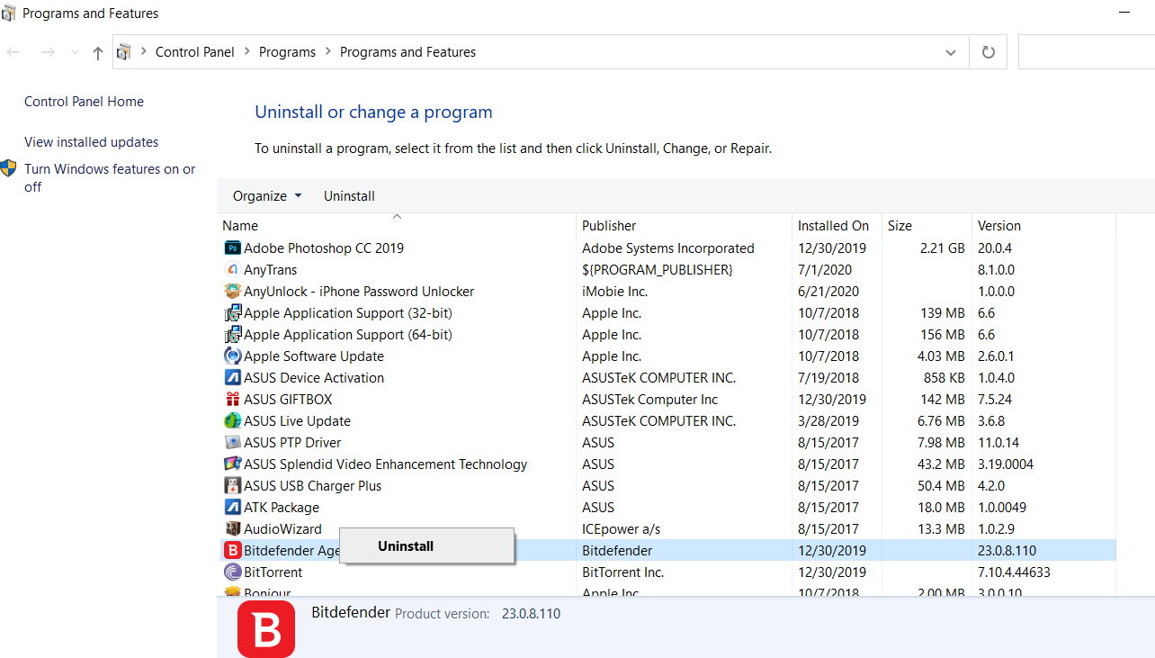1155x658 pixels.
Task: Click the 2.21 GB size value
Action: (x=942, y=248)
